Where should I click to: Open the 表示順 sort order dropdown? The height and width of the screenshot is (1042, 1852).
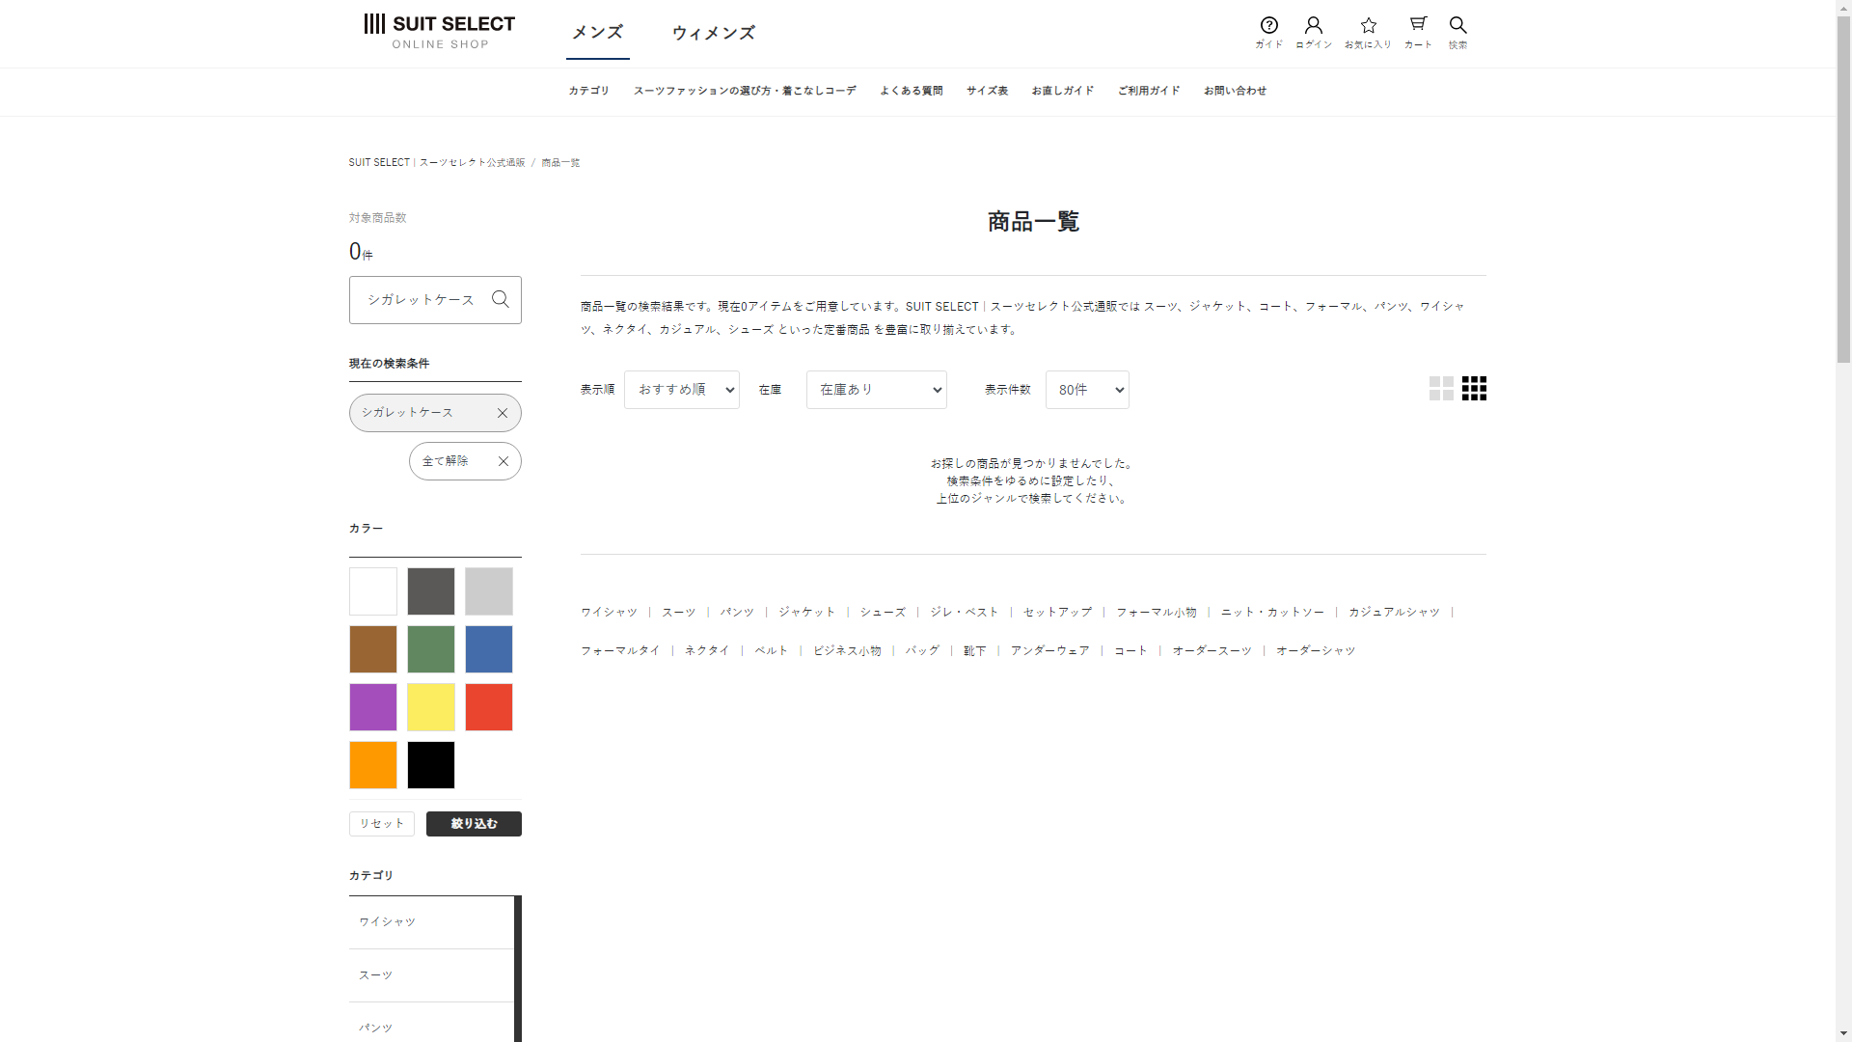coord(681,390)
